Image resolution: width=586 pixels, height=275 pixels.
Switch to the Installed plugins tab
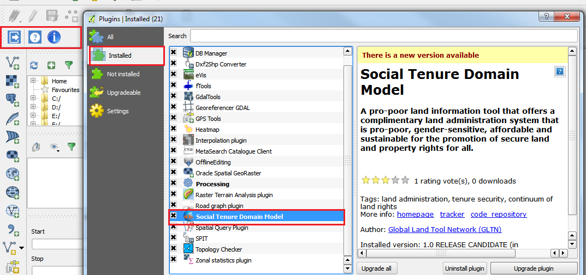pyautogui.click(x=126, y=56)
